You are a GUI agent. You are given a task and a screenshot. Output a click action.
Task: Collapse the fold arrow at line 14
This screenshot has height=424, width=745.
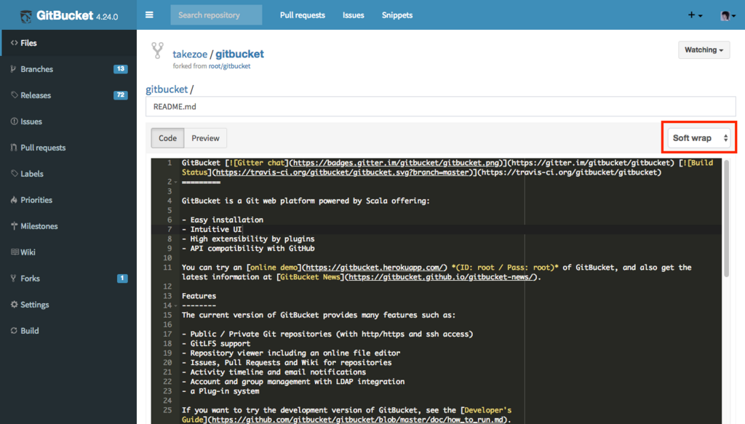[x=176, y=305]
